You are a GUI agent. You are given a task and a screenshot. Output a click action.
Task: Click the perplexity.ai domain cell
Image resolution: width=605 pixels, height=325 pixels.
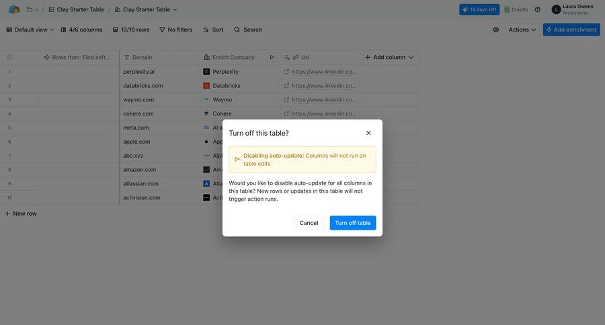click(x=160, y=72)
